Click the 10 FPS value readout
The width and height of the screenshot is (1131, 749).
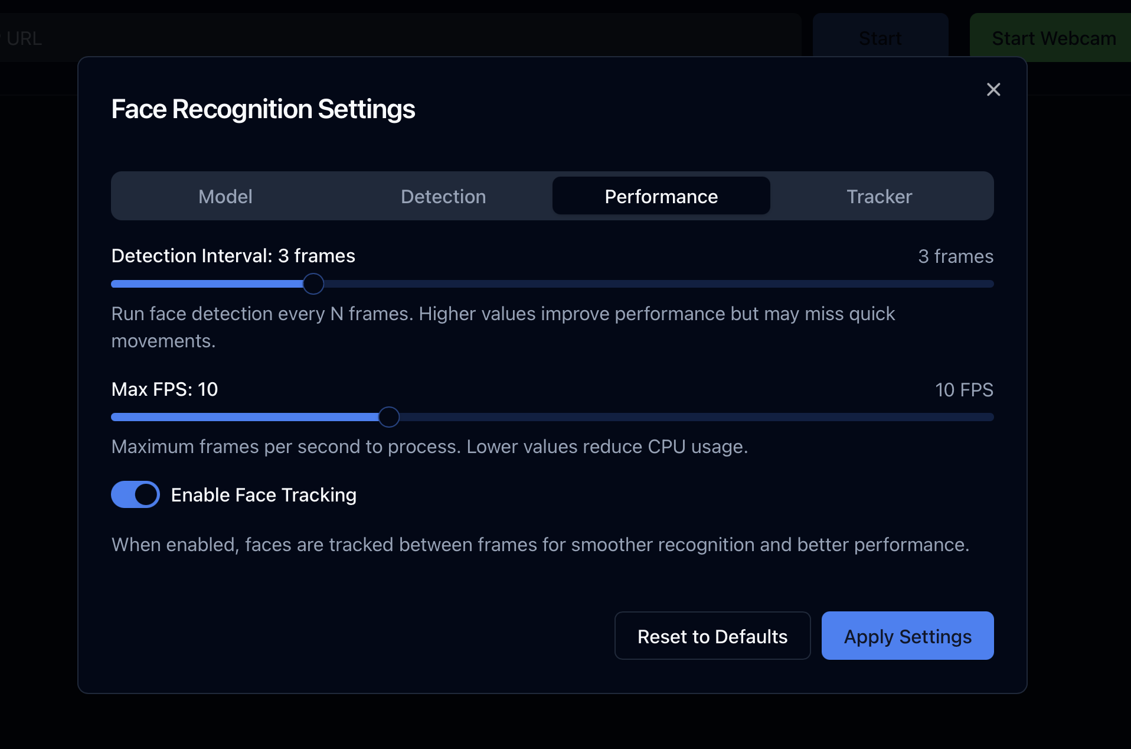[x=965, y=389]
